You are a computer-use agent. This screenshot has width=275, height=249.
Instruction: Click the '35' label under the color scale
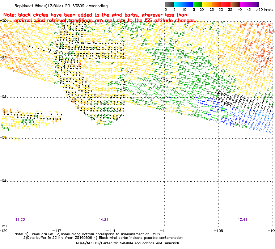pos(230,10)
